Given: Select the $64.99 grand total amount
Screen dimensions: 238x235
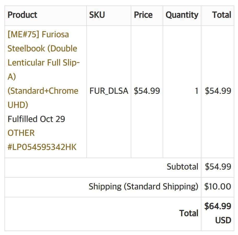Looking at the screenshot, I should (x=218, y=206).
